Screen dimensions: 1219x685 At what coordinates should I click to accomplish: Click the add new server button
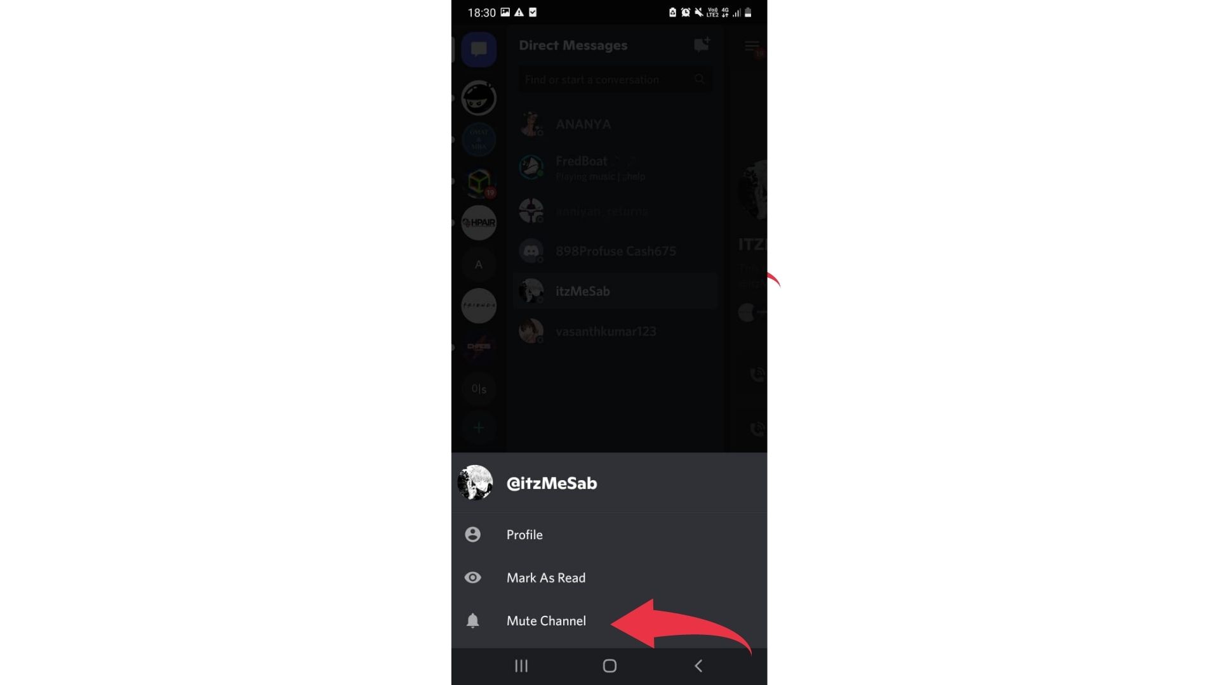click(478, 427)
